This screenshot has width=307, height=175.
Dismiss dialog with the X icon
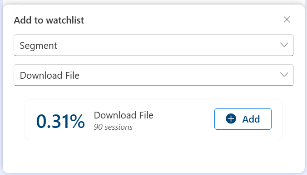coord(287,19)
